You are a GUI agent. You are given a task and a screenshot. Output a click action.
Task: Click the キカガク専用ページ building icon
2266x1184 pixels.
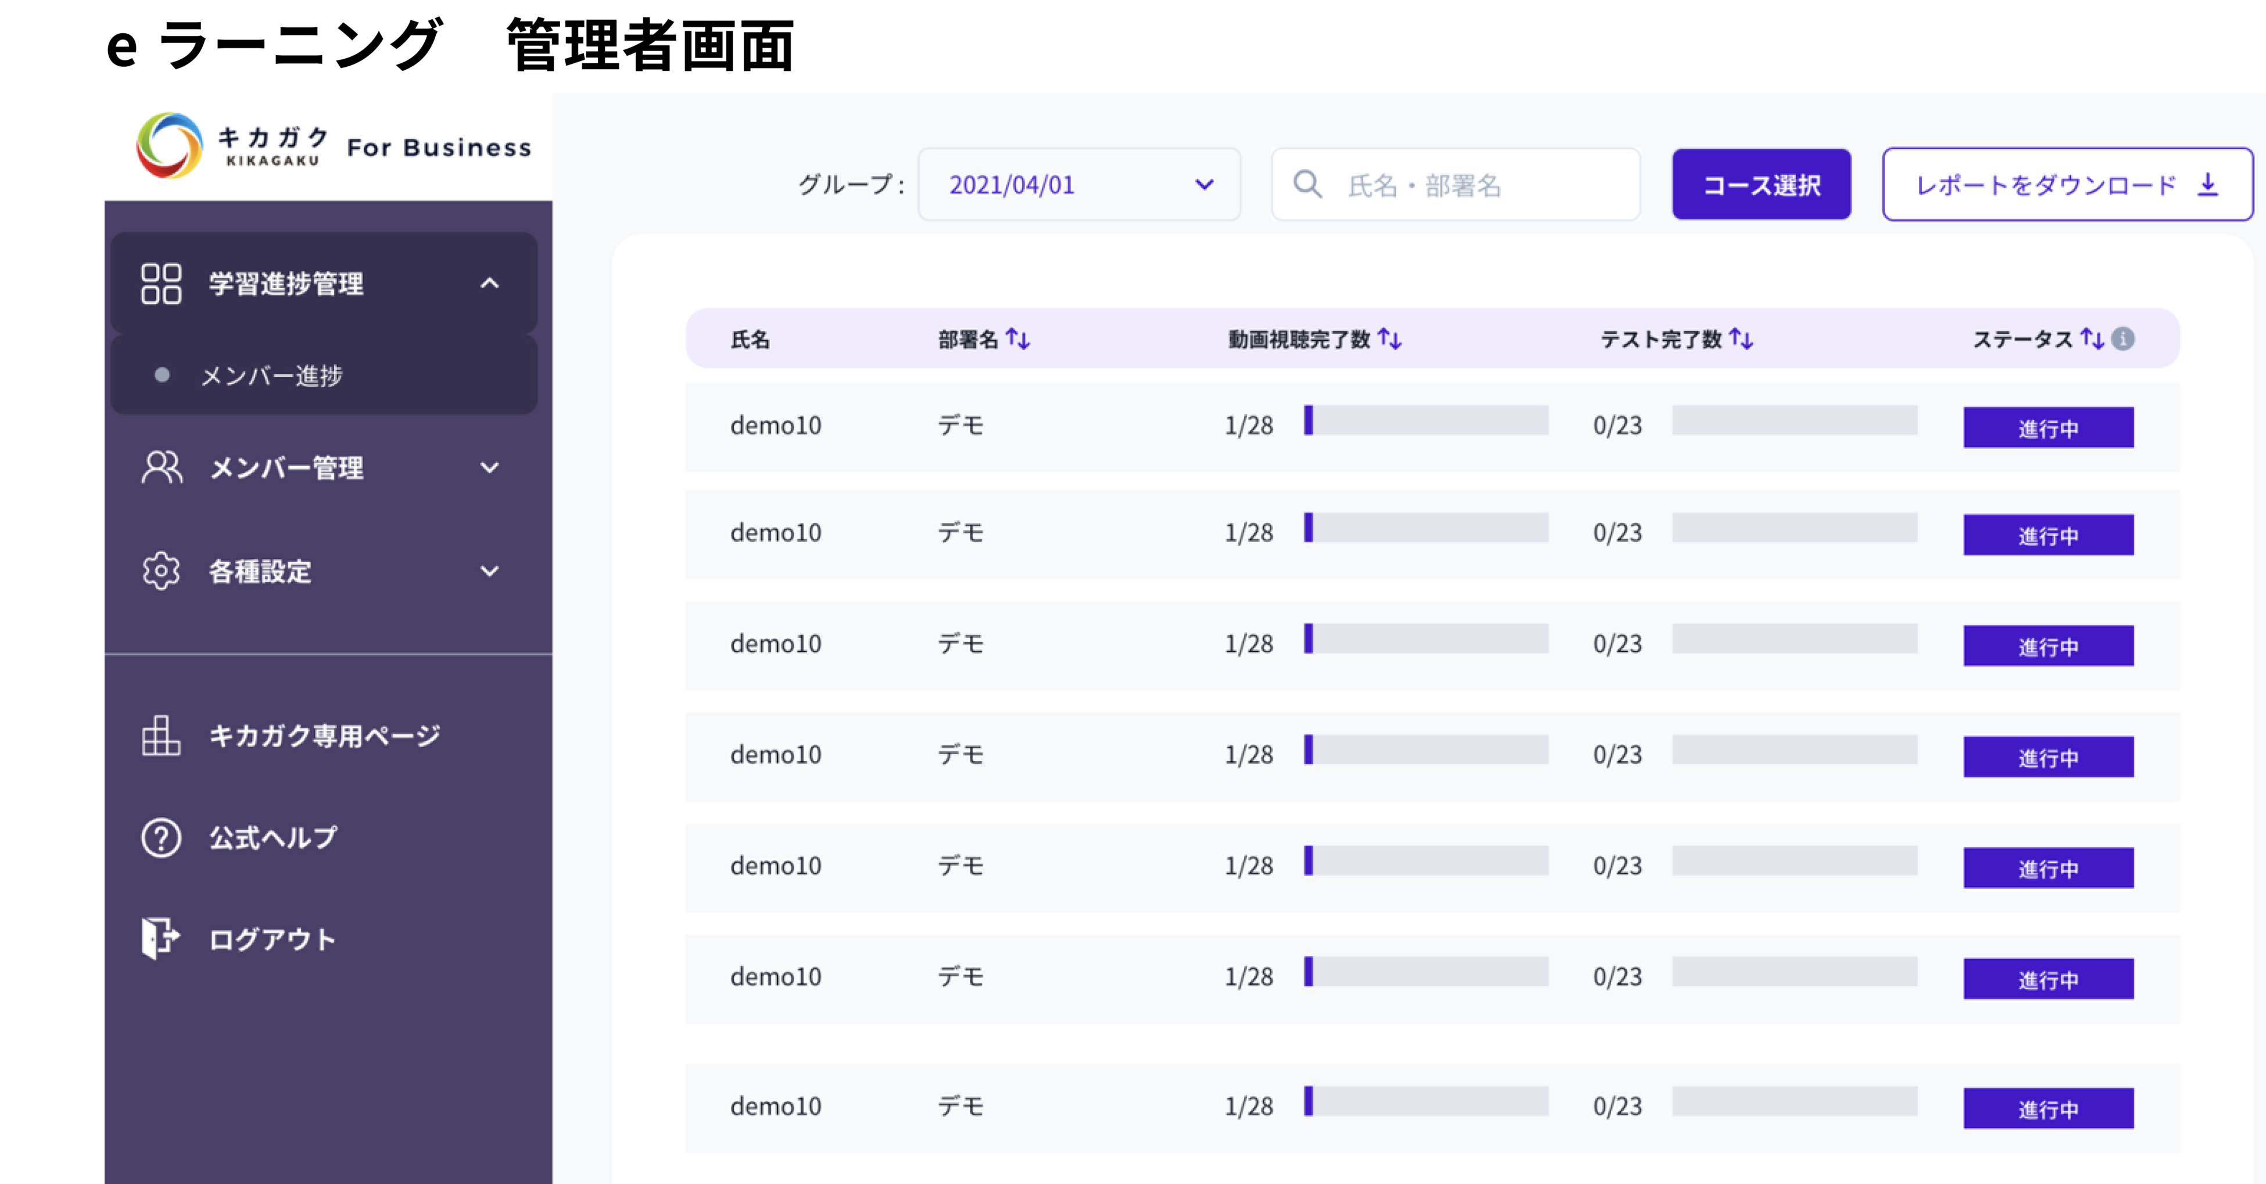coord(161,735)
